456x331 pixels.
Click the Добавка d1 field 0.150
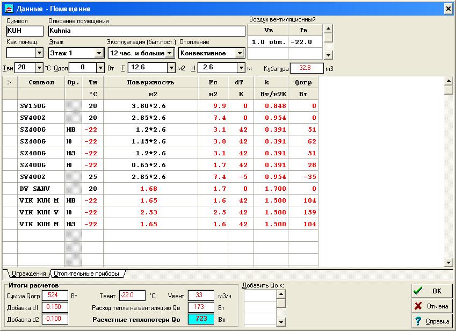coord(55,307)
